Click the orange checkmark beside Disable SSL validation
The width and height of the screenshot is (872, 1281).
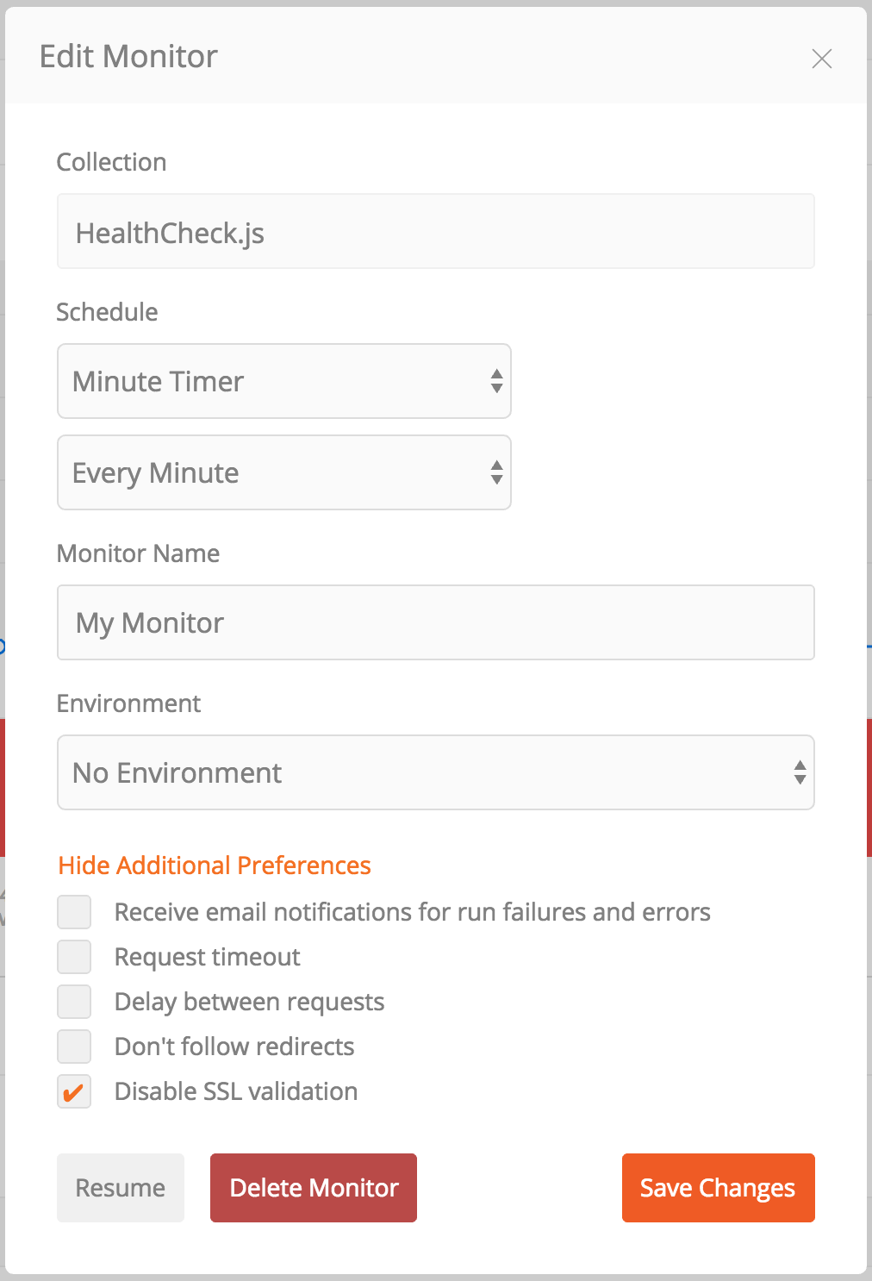click(74, 1091)
